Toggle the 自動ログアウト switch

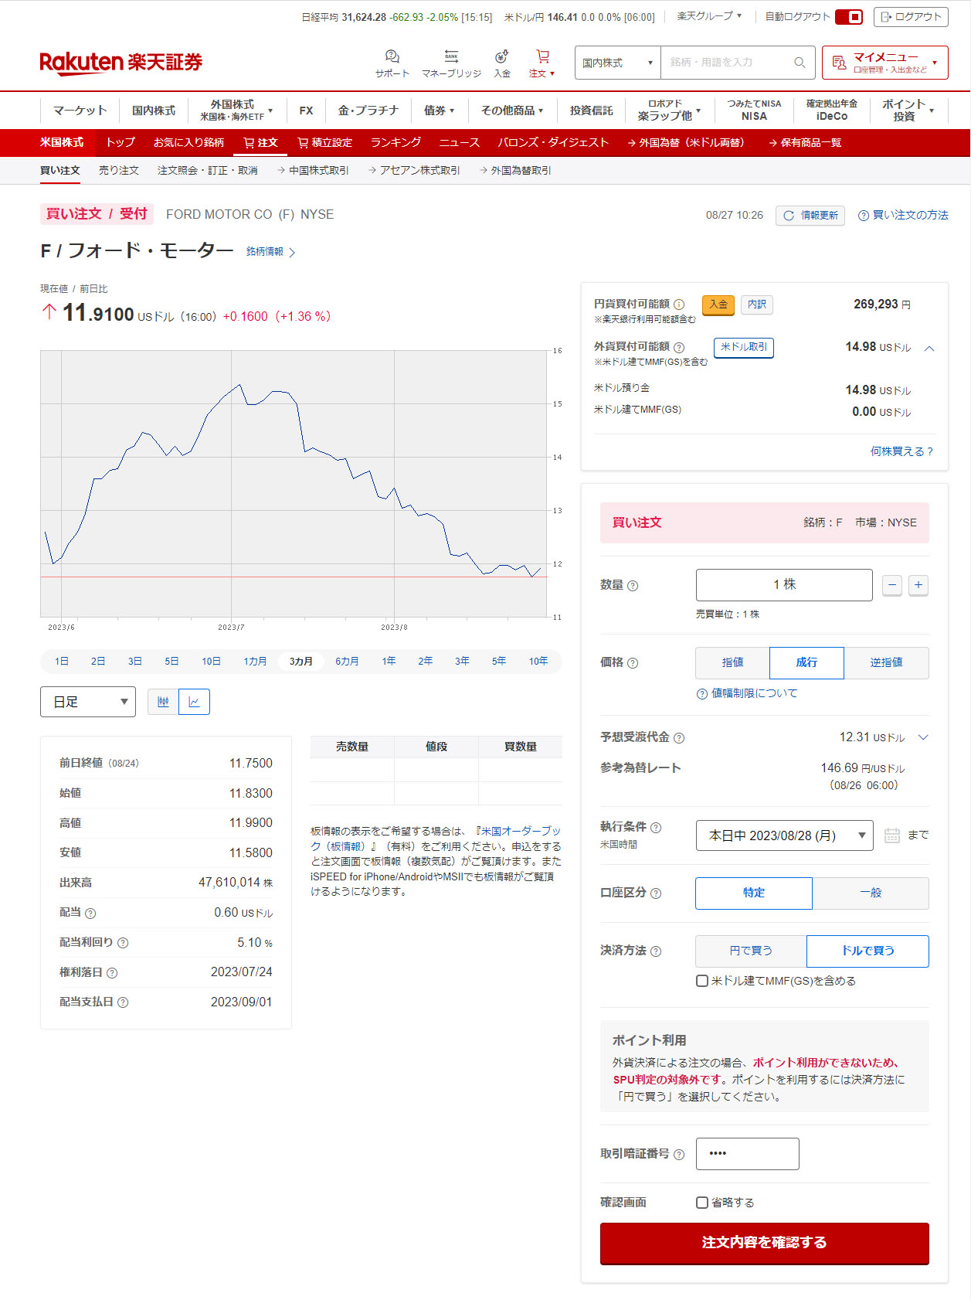[849, 17]
